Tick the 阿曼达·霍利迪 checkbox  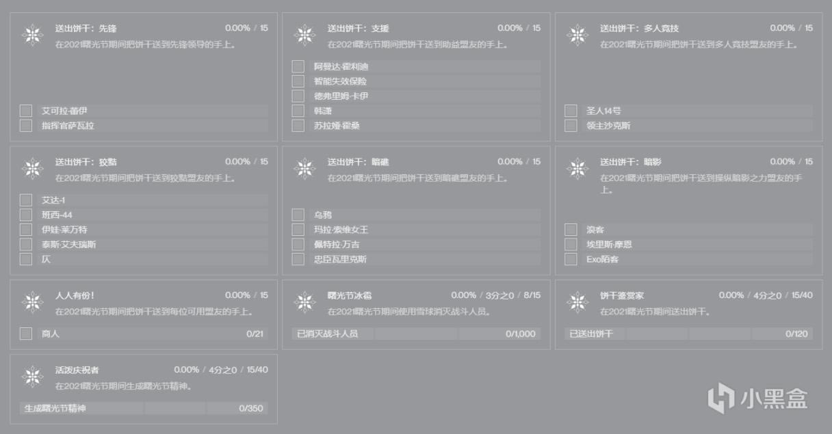coord(298,66)
